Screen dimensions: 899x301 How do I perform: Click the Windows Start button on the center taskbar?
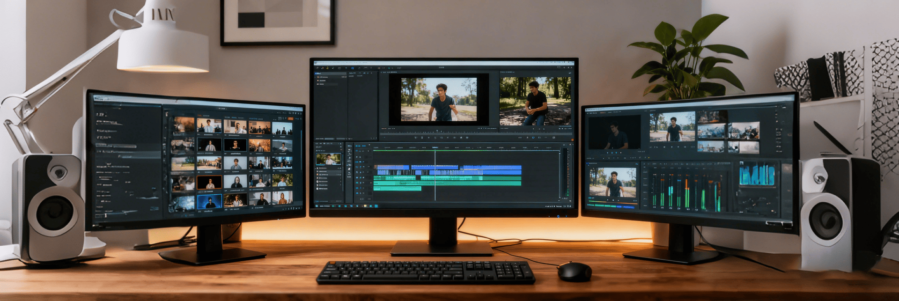[317, 206]
